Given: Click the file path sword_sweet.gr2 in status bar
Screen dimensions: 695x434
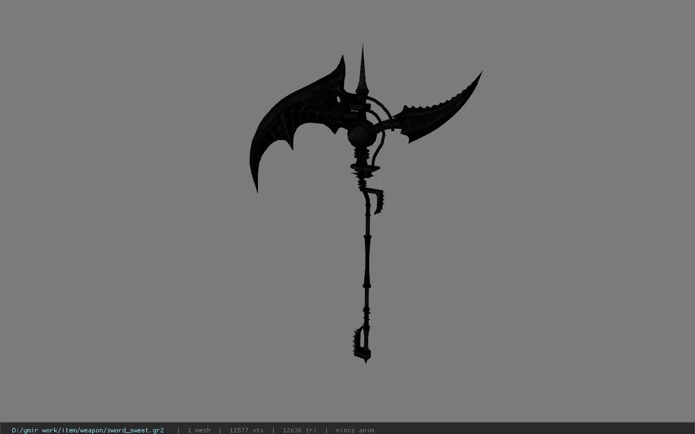Looking at the screenshot, I should [88, 430].
